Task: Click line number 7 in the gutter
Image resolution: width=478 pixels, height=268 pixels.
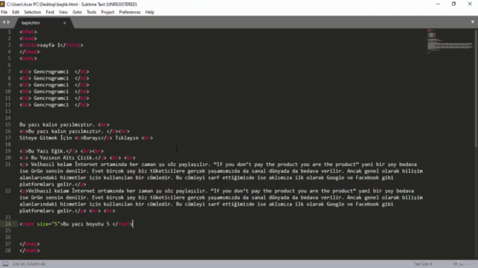Action: point(9,71)
